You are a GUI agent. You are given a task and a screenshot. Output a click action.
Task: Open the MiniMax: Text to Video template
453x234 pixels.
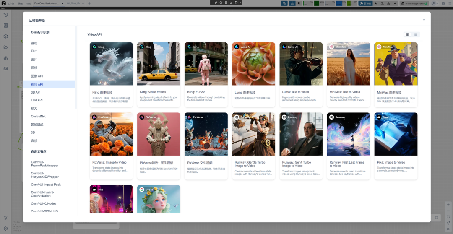[349, 75]
